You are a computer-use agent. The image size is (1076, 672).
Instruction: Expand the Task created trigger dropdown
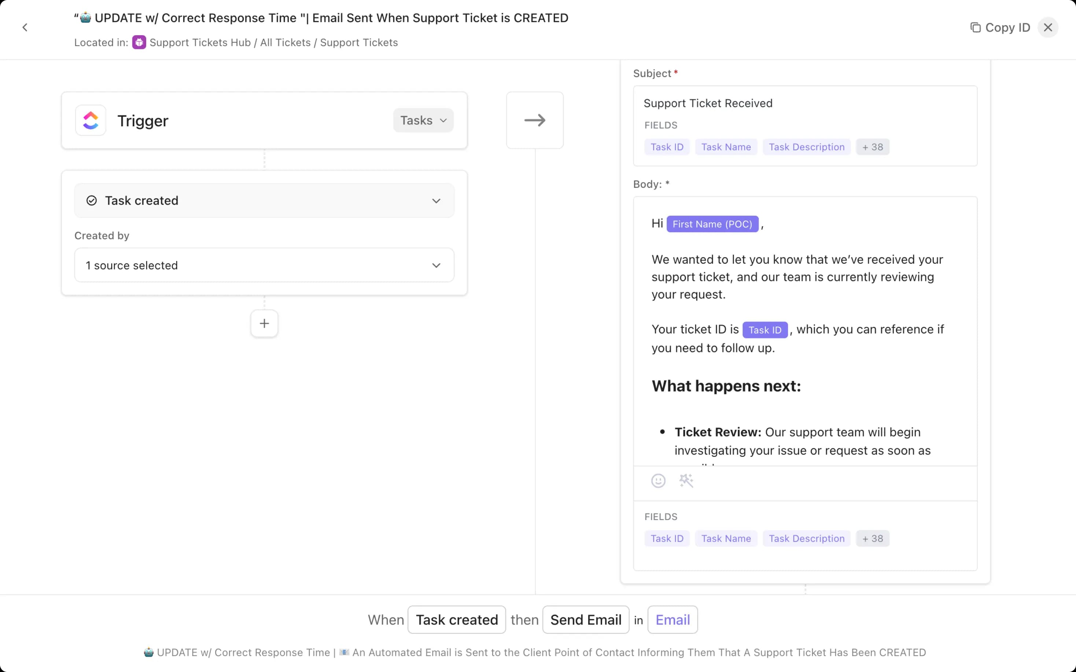tap(436, 200)
